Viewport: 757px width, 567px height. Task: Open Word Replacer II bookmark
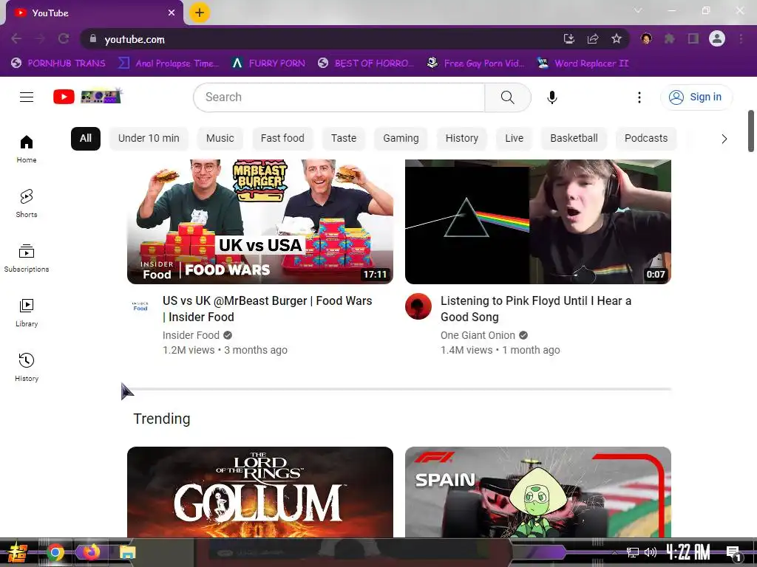(583, 63)
